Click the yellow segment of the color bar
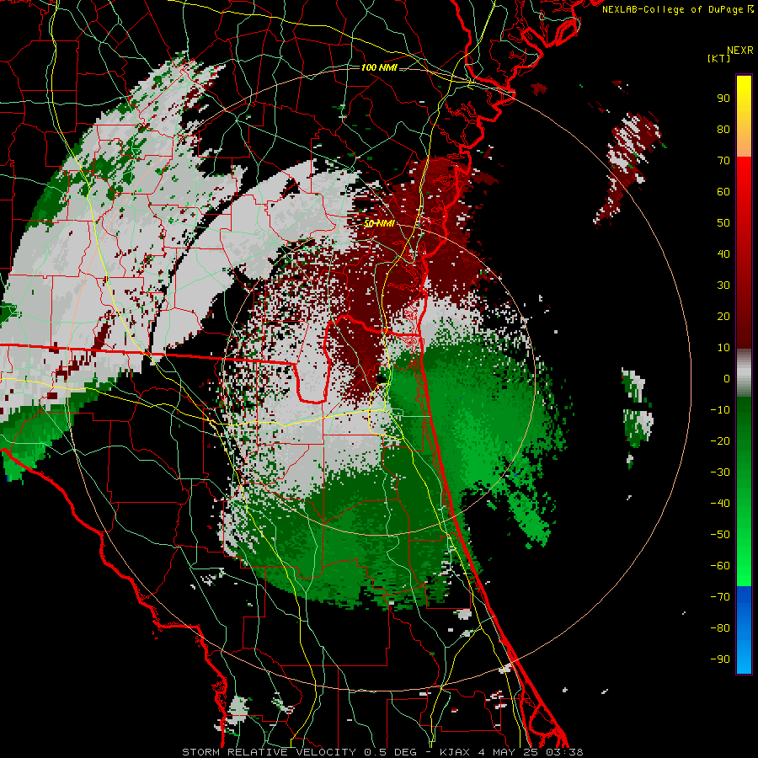This screenshot has width=758, height=758. click(744, 116)
